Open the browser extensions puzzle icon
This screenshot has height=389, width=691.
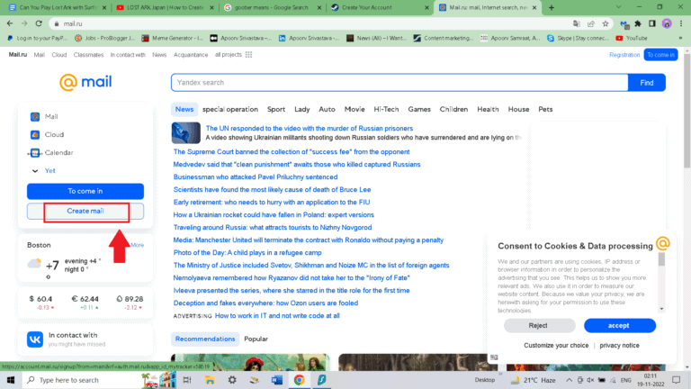click(x=638, y=23)
